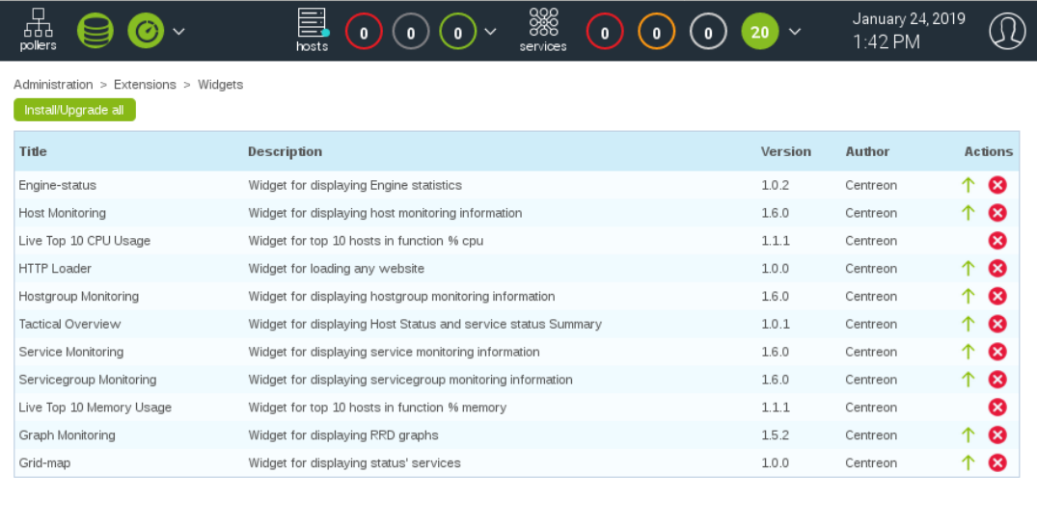Expand the hosts status dropdown chevron
The width and height of the screenshot is (1037, 527).
tap(491, 32)
